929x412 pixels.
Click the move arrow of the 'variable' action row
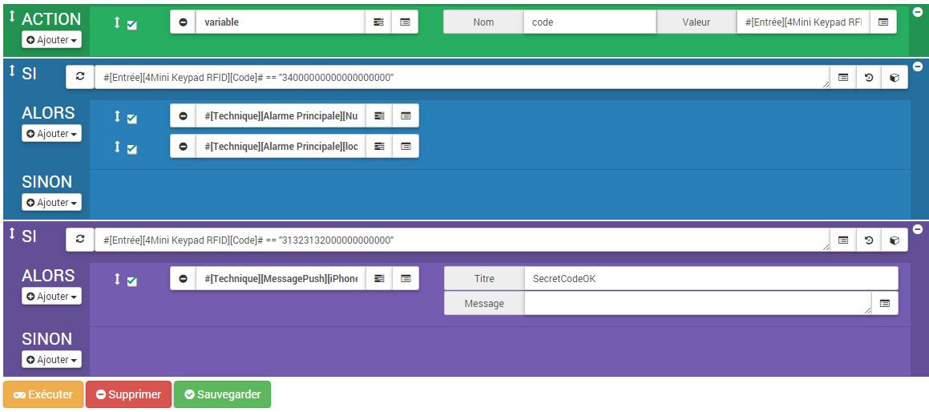[117, 22]
